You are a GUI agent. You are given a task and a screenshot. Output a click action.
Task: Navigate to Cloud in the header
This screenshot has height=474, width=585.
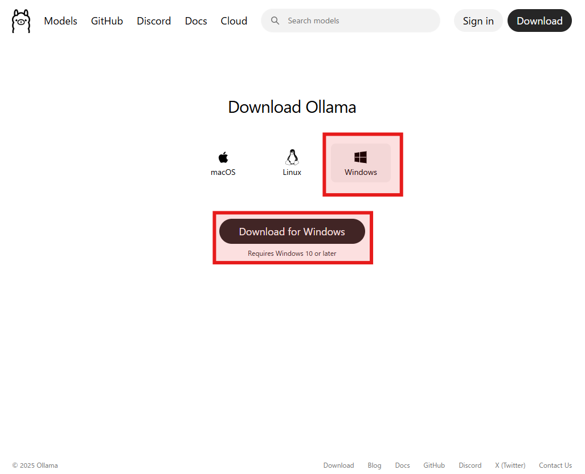[x=234, y=21]
